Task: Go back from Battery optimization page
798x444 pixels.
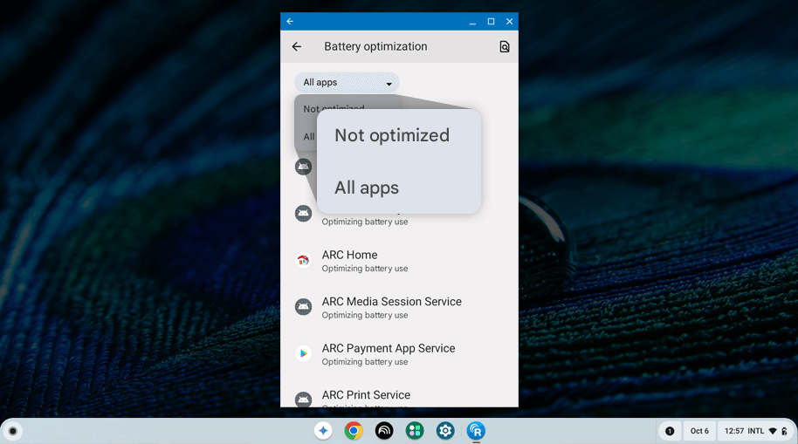Action: pos(297,47)
